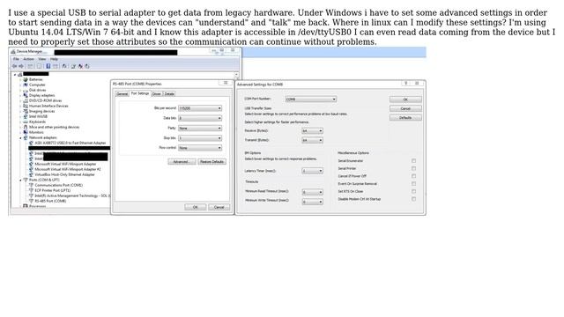The height and width of the screenshot is (317, 564).
Task: Click the Device Manager title bar icon
Action: pyautogui.click(x=13, y=52)
